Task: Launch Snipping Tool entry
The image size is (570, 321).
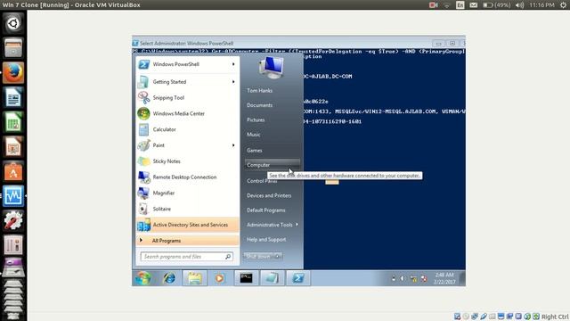Action: click(187, 97)
